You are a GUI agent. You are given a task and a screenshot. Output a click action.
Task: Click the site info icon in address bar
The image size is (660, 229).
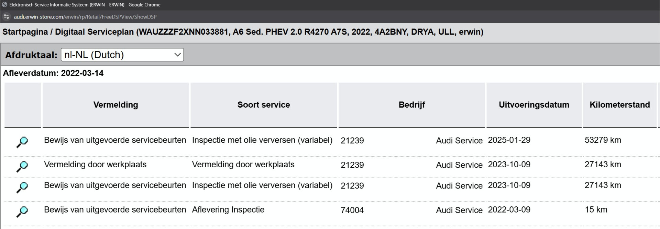pos(6,17)
